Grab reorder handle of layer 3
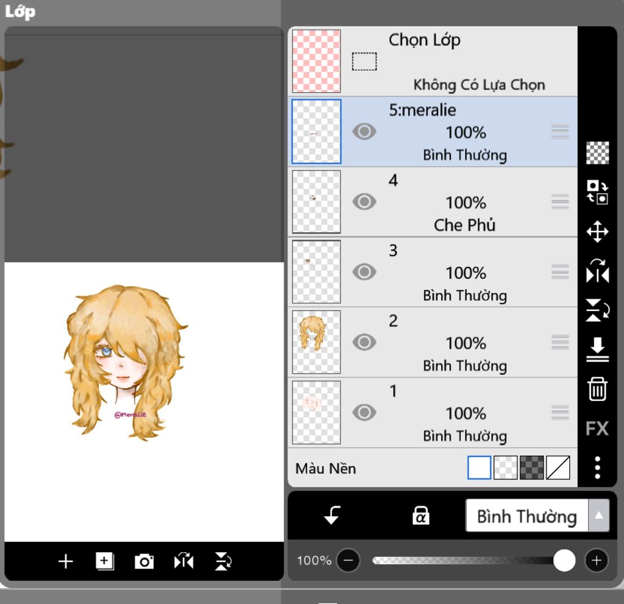 [560, 272]
